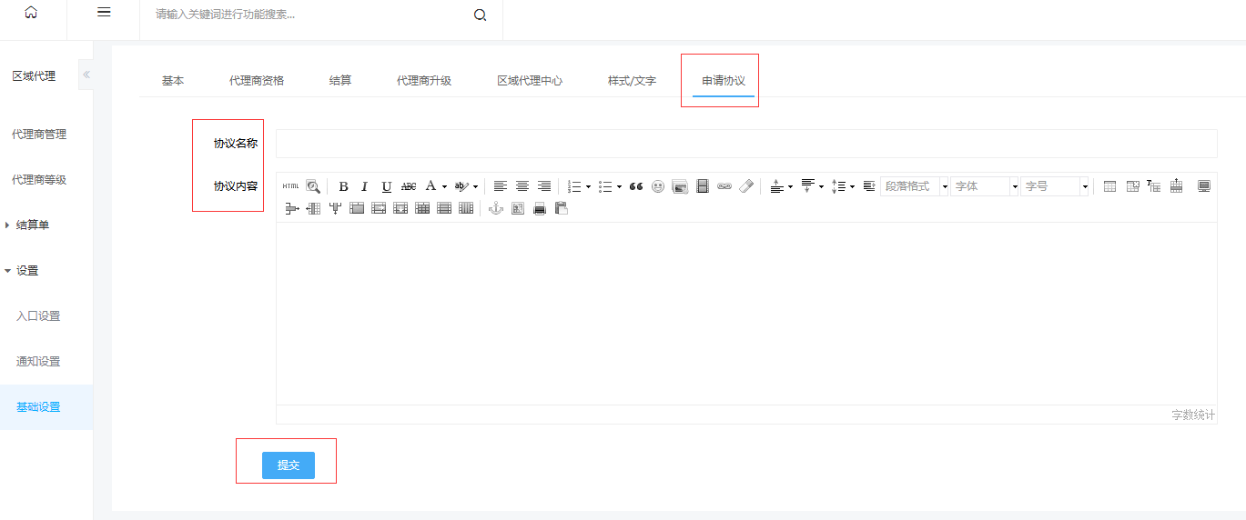Select the 申请协议 tab
Viewport: 1246px width, 520px height.
tap(724, 80)
